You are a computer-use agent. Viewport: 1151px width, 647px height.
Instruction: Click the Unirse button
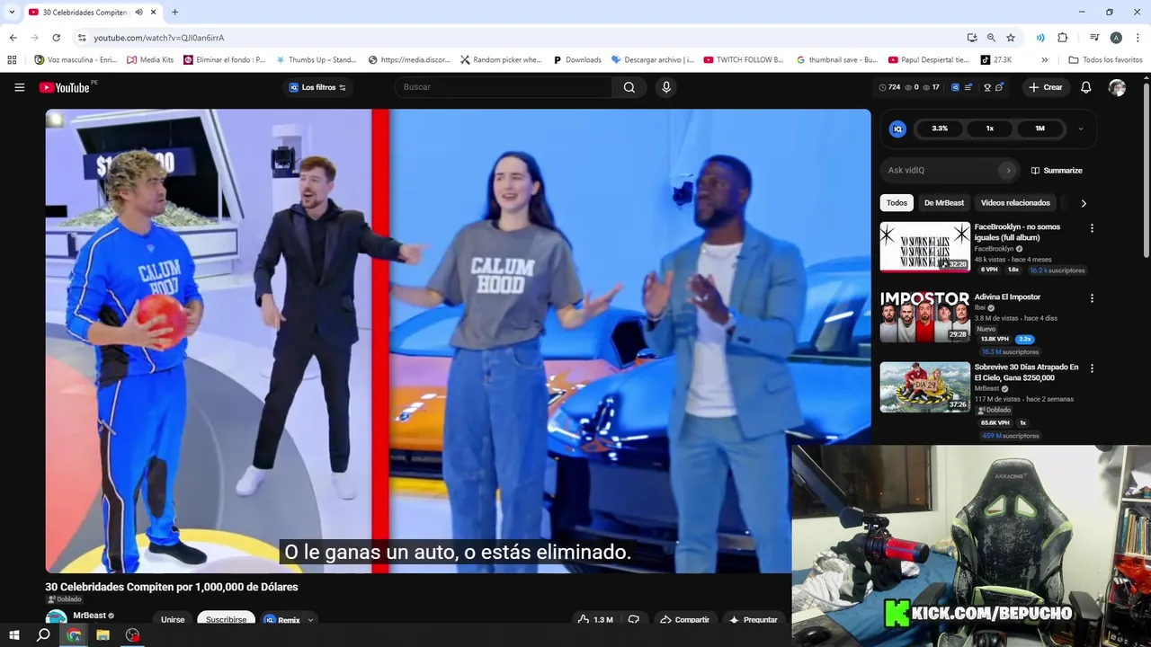point(173,619)
